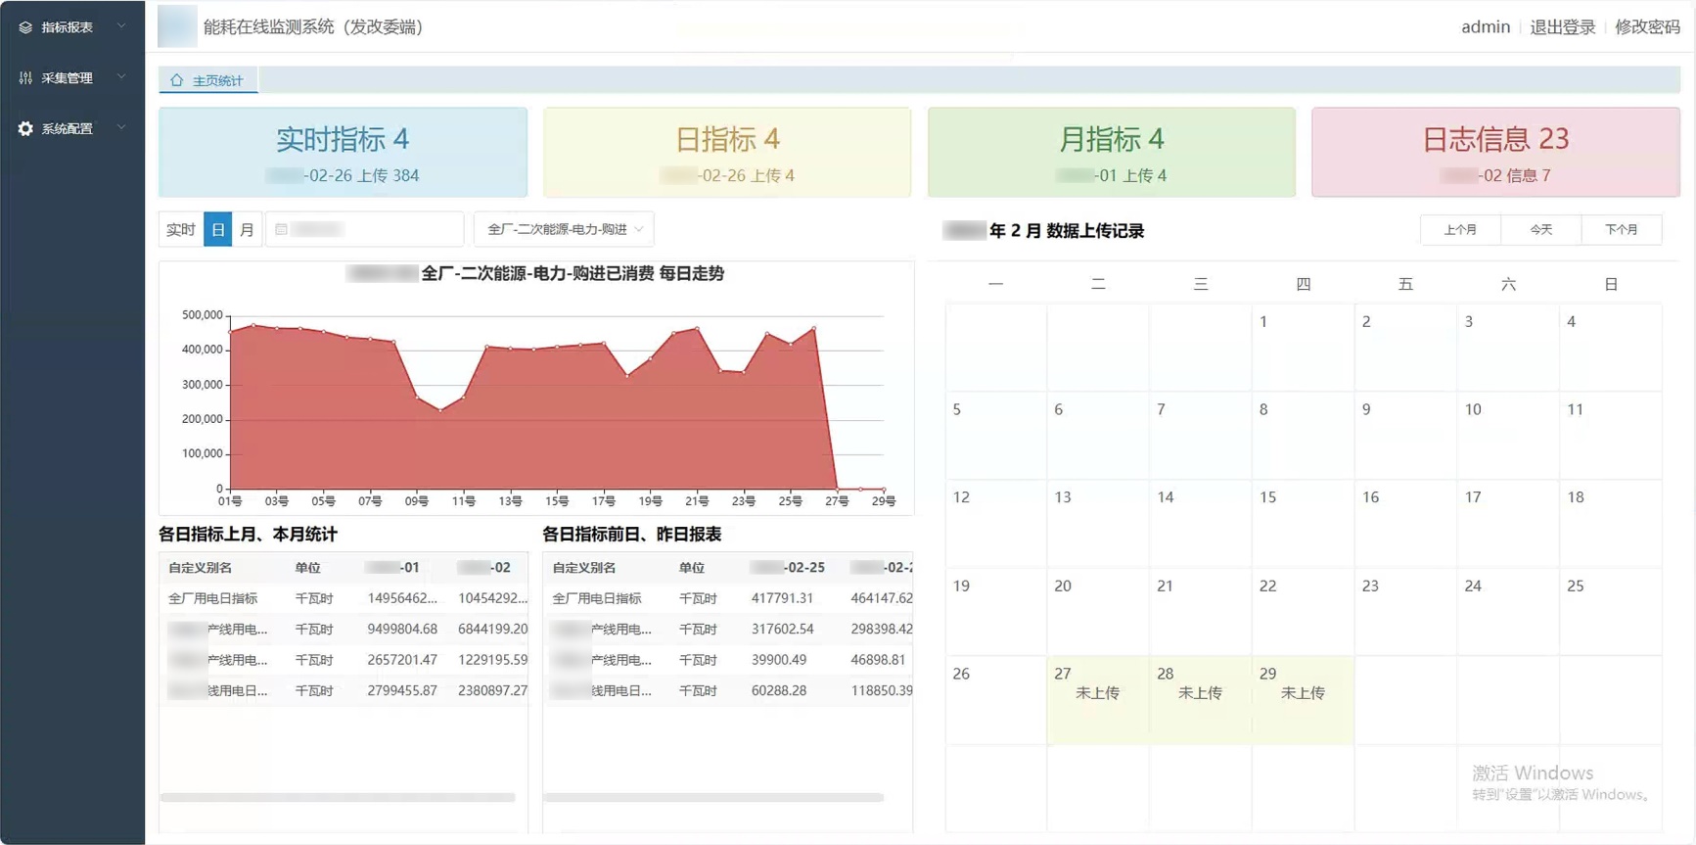Click the value 9499804.68 in monthly table
The width and height of the screenshot is (1696, 845).
[x=402, y=629]
